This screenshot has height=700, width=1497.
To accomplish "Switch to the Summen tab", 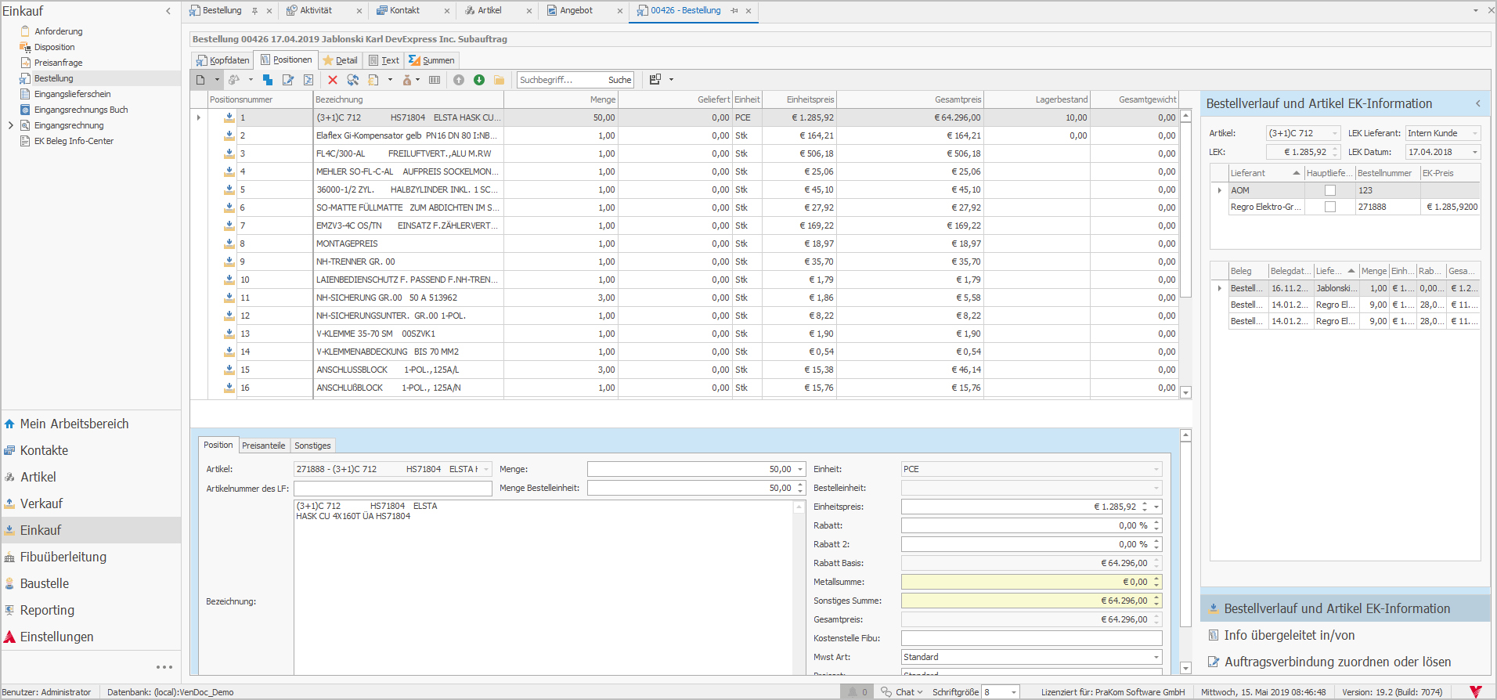I will tap(431, 60).
